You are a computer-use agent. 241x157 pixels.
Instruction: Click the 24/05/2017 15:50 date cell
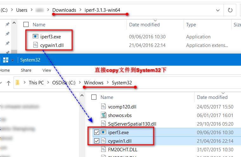(215, 107)
